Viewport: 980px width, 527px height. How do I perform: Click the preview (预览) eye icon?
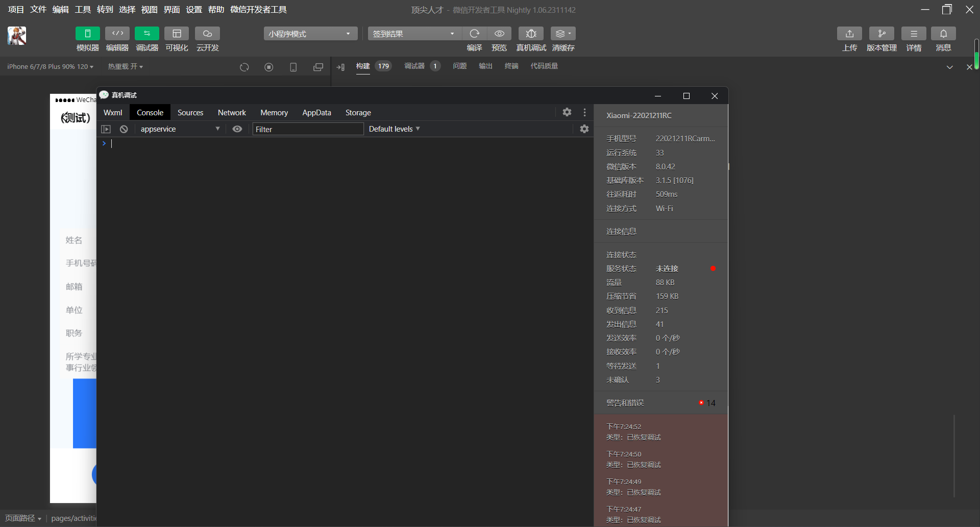tap(499, 34)
